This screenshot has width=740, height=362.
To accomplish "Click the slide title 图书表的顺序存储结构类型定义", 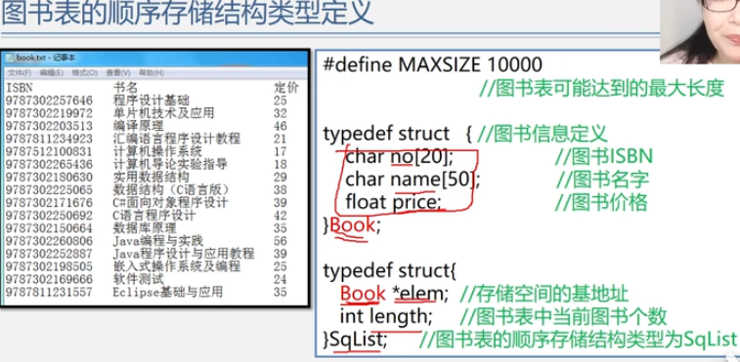I will click(188, 13).
